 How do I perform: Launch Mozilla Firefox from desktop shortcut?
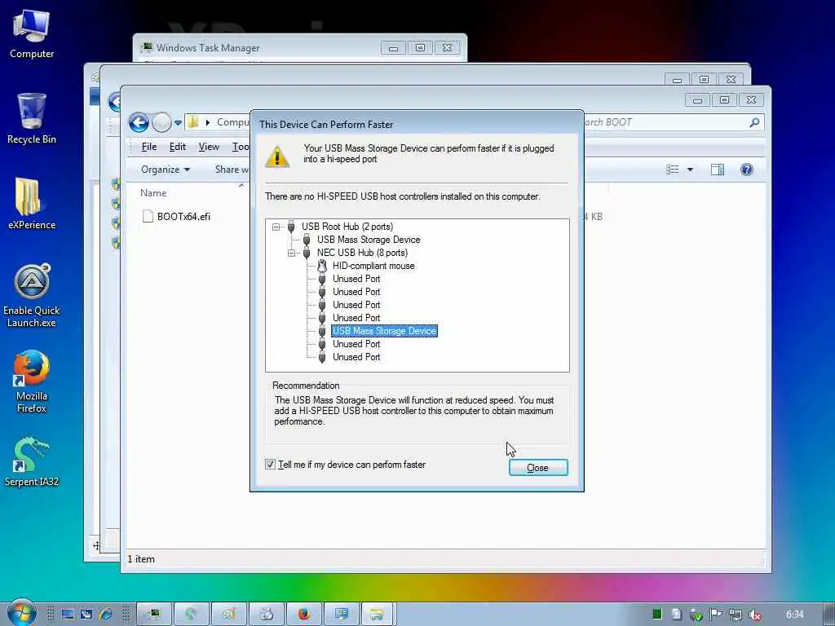click(32, 381)
